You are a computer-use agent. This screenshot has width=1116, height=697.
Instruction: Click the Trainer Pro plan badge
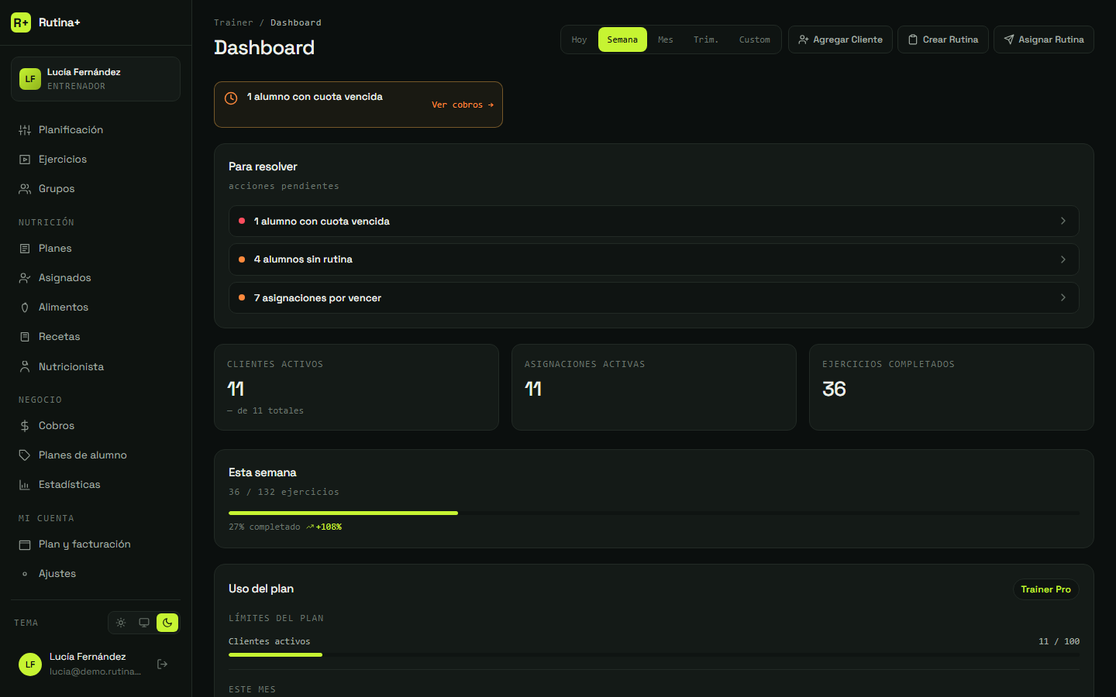tap(1046, 589)
